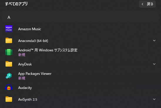Screen dimensions: 161x108
Task: Open Android 用 Windows サブシステム設定 entry
Action: 48,50
